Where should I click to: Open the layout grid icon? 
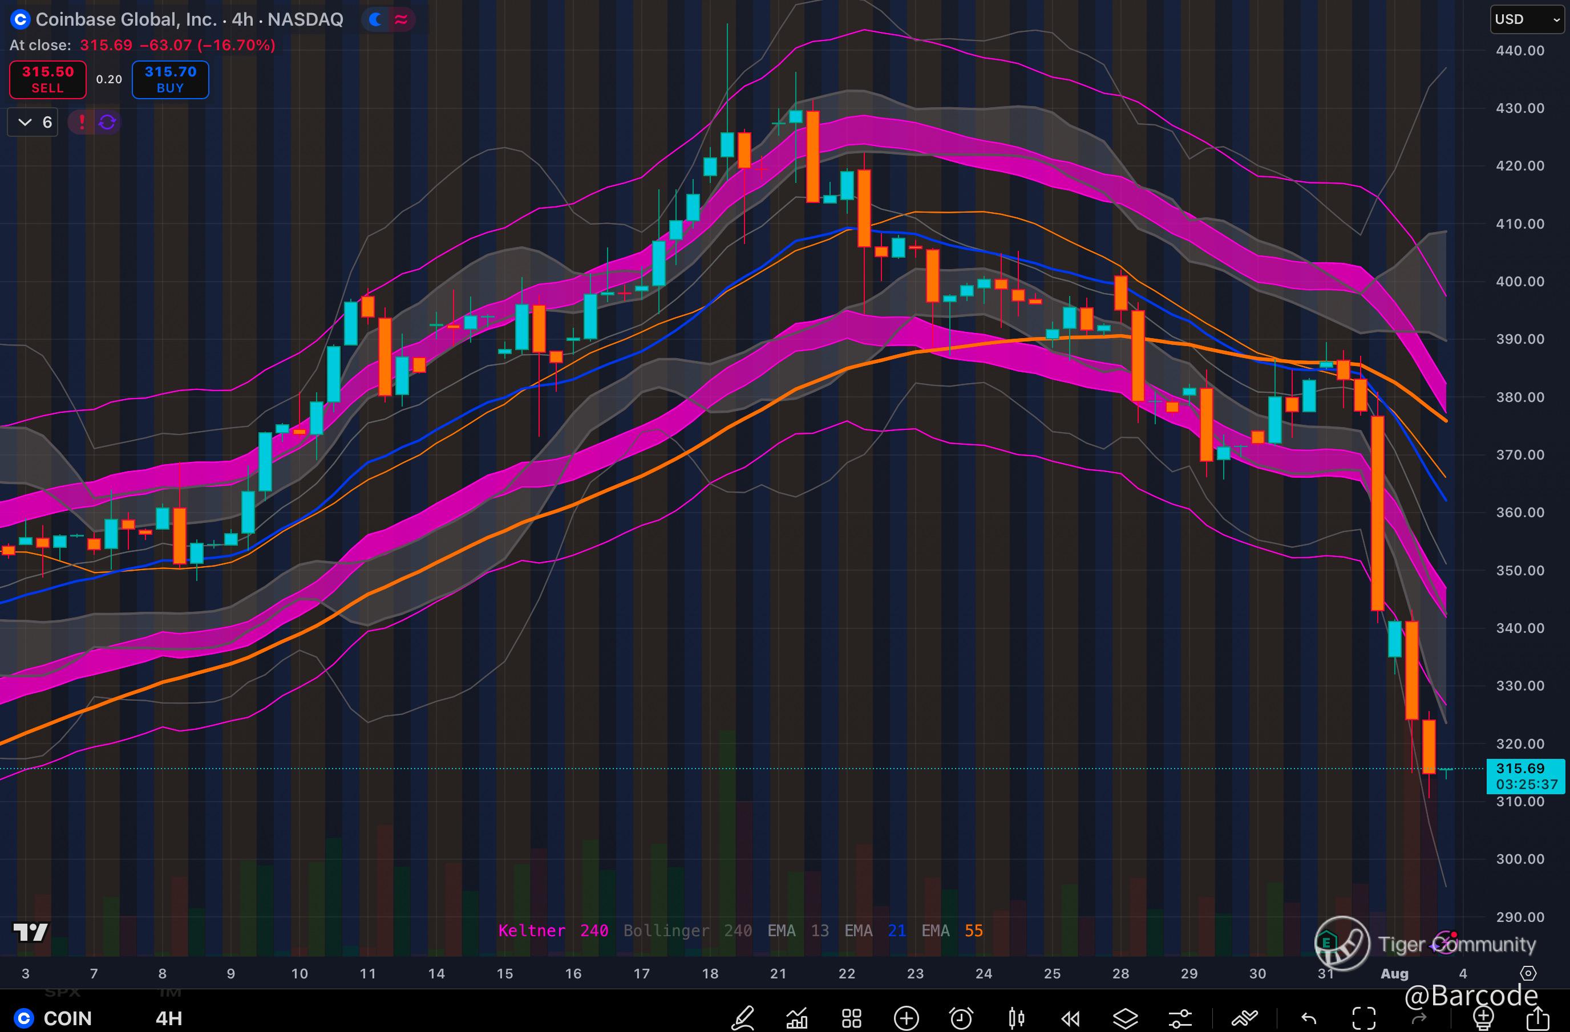click(x=852, y=1018)
